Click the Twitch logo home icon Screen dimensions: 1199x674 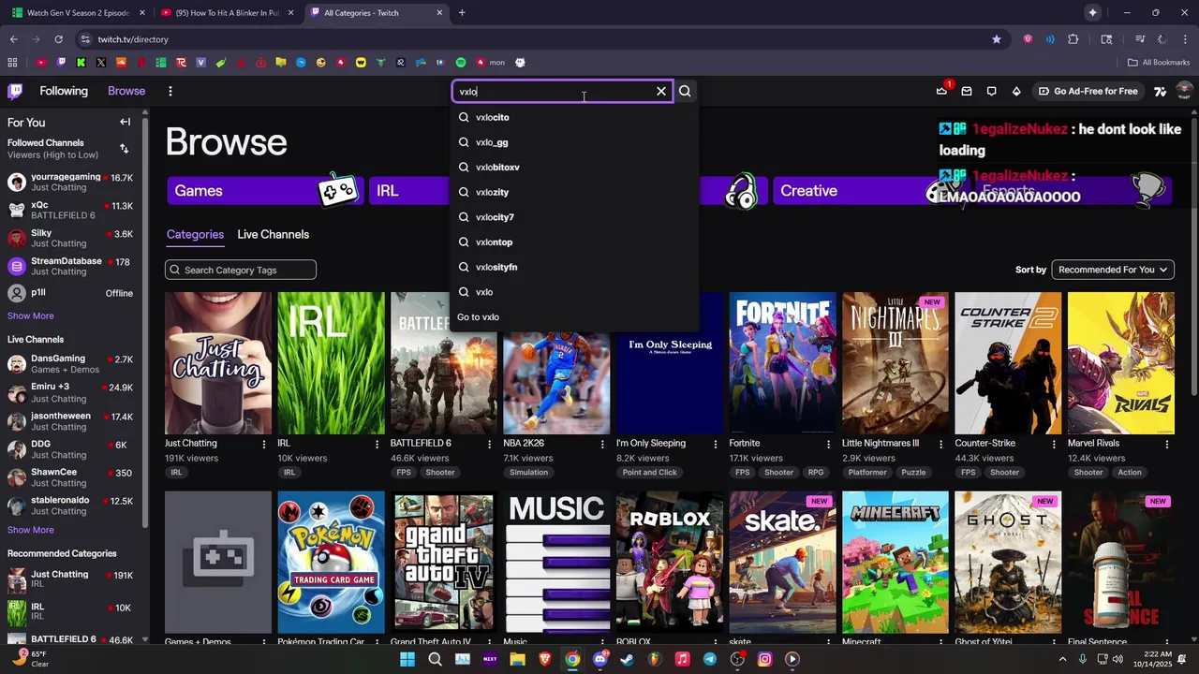15,91
